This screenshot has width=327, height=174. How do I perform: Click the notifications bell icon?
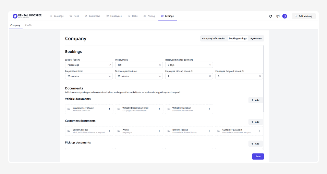pos(270,16)
